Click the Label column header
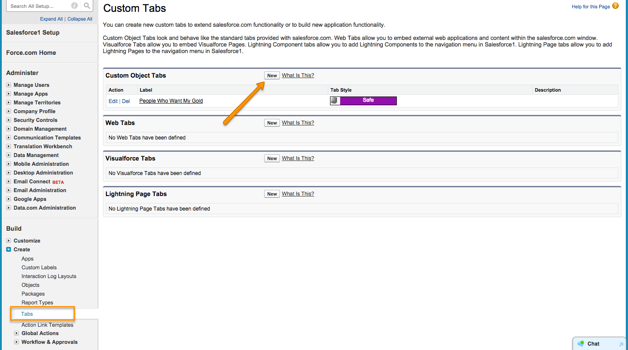628x350 pixels. (x=146, y=90)
